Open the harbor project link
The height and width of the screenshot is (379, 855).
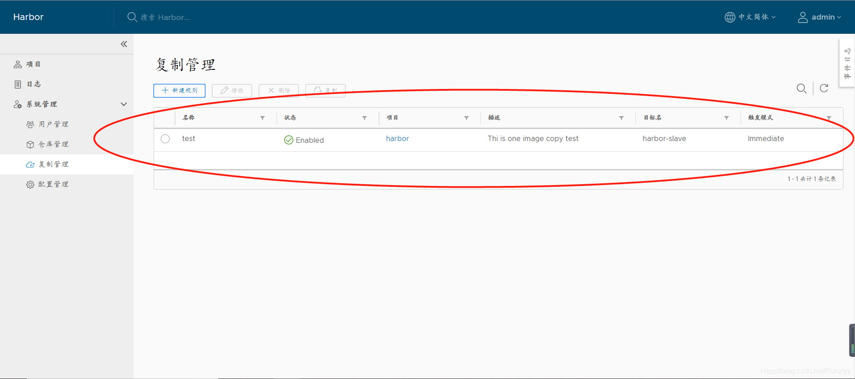[397, 138]
